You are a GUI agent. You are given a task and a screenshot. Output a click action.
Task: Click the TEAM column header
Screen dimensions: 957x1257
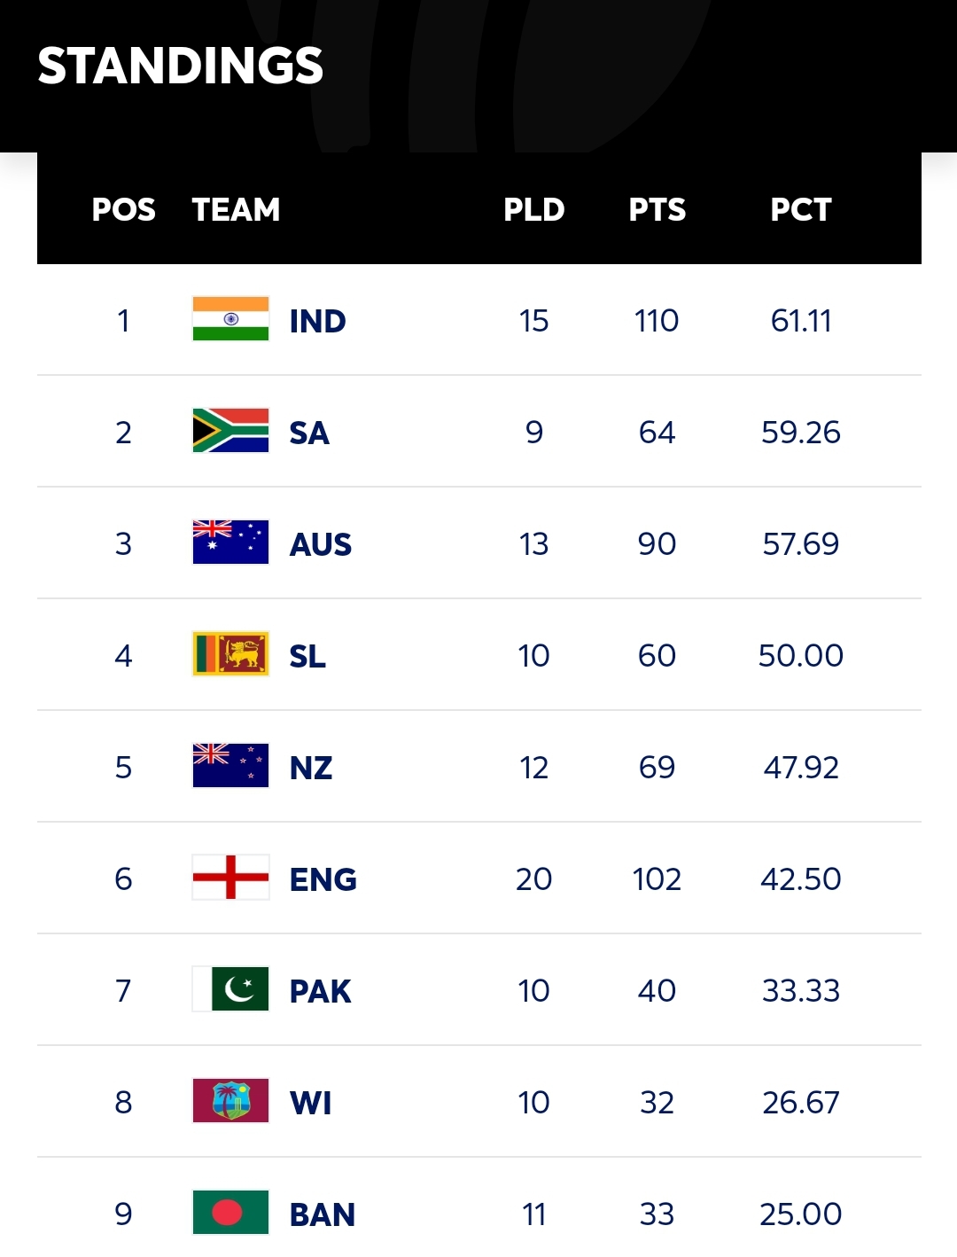(236, 209)
